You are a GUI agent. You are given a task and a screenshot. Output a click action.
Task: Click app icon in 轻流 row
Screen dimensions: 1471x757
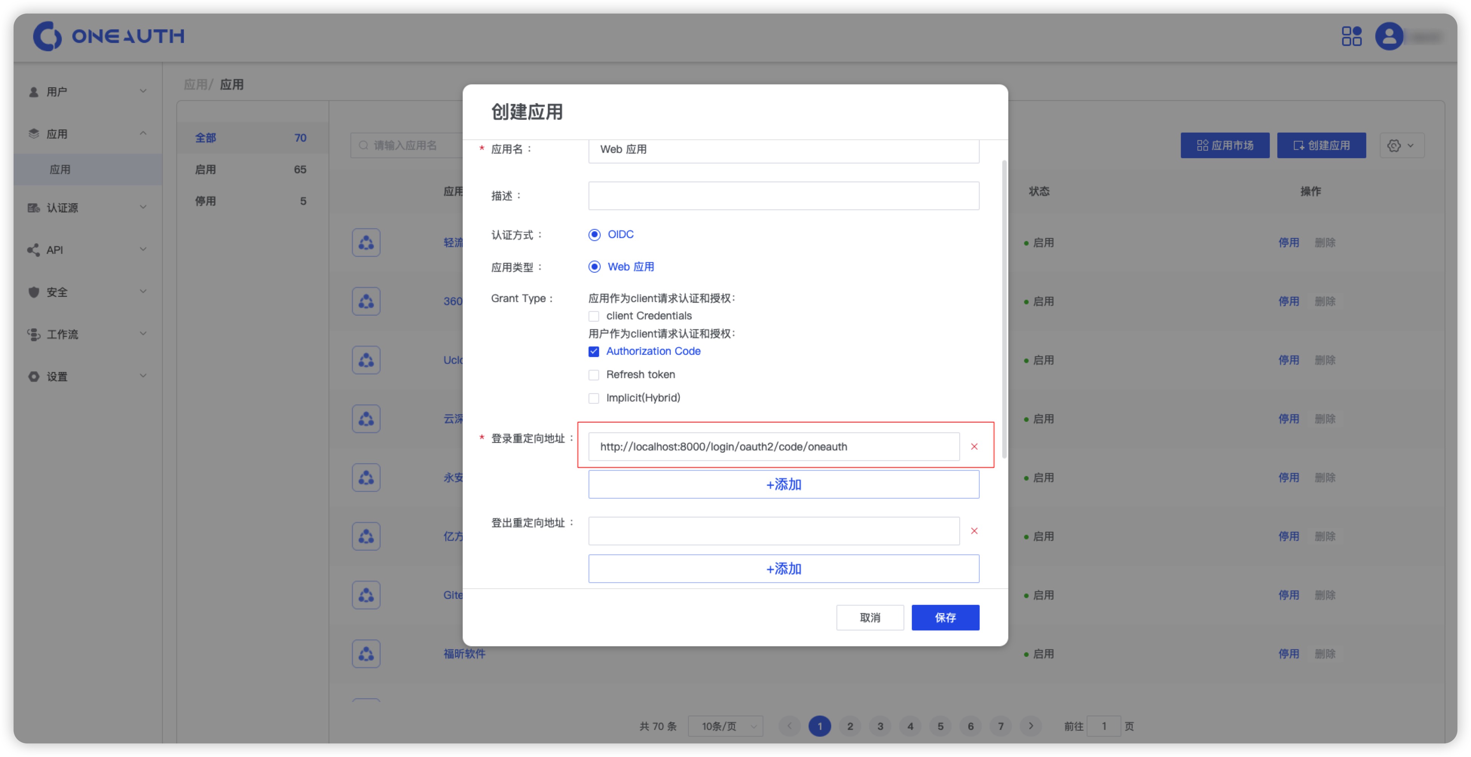pos(366,243)
